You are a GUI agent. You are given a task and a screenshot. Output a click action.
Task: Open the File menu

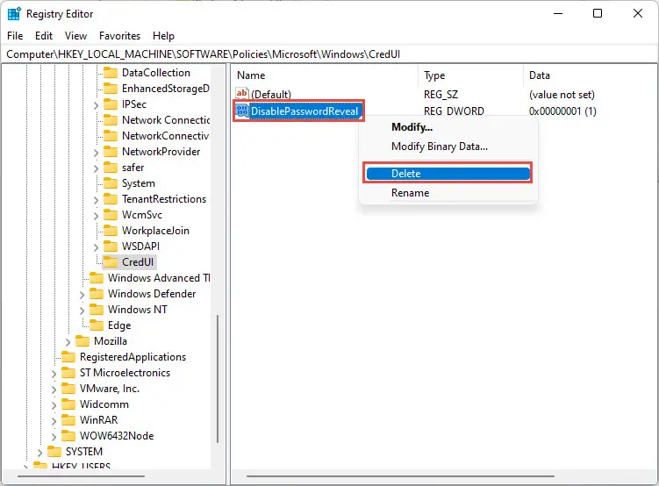[x=15, y=36]
